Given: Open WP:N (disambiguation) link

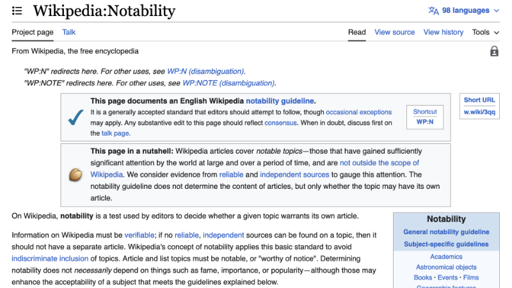Looking at the screenshot, I should pos(205,71).
